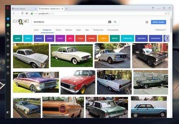This screenshot has width=179, height=124.
Task: Filter by the sprint chip
Action: (x=18, y=38)
